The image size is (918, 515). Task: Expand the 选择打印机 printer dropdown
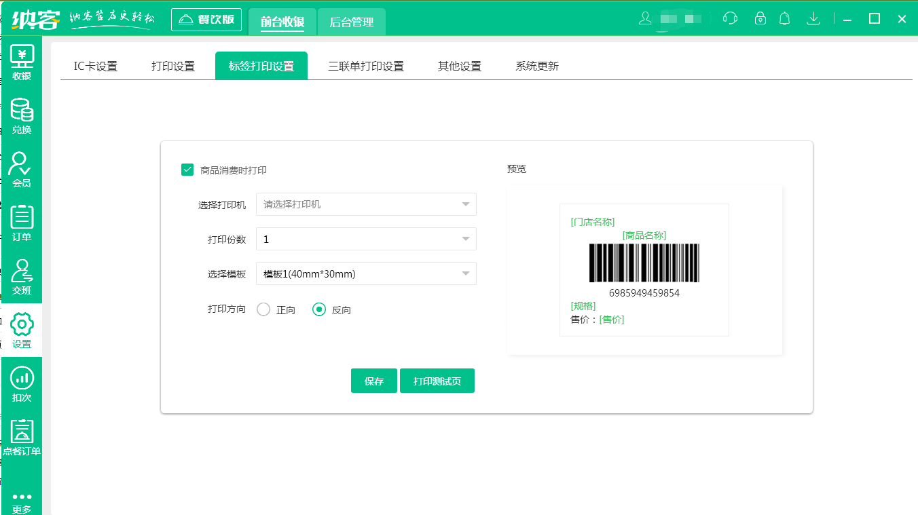coord(366,204)
